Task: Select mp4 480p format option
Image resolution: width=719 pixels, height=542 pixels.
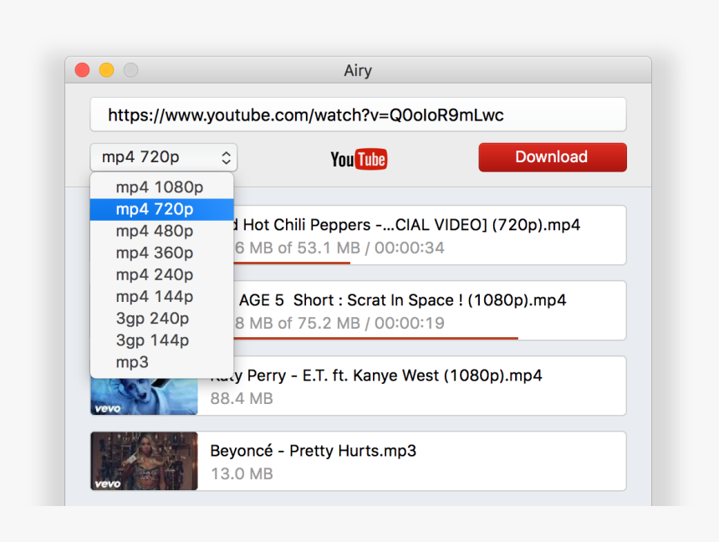Action: 162,231
